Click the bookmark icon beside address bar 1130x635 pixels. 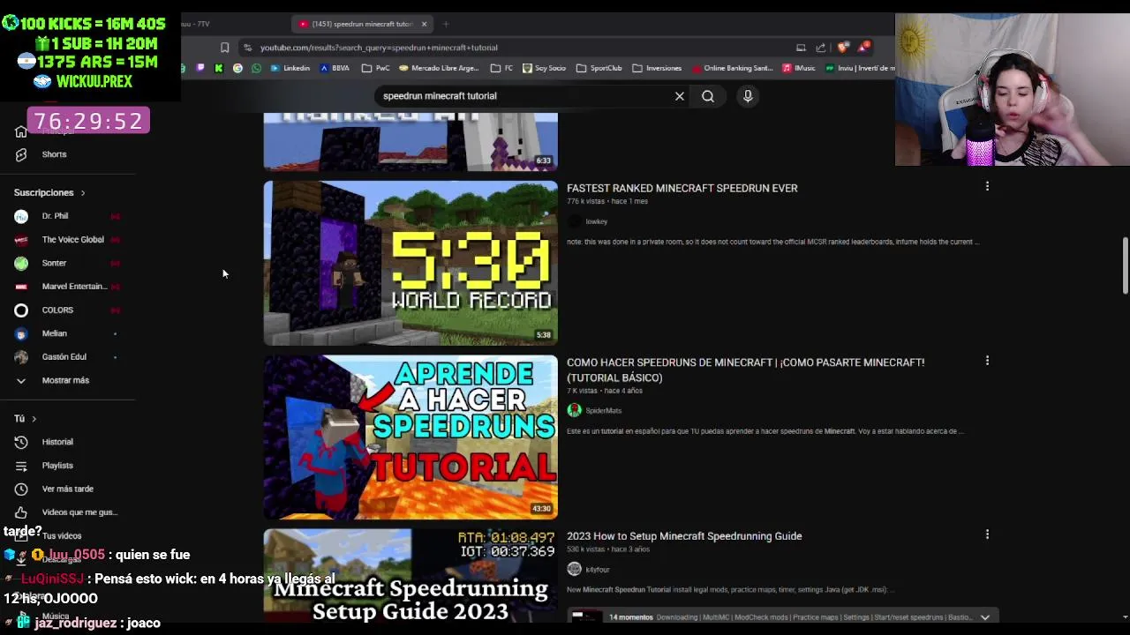224,48
